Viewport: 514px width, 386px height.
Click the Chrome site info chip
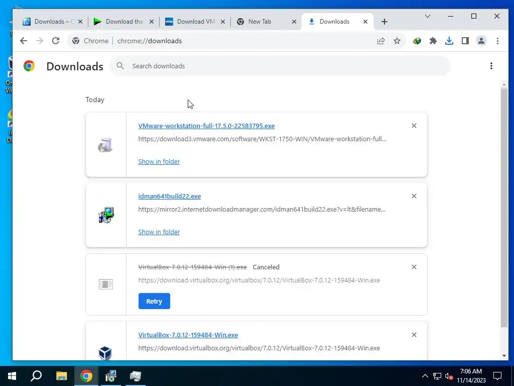90,41
